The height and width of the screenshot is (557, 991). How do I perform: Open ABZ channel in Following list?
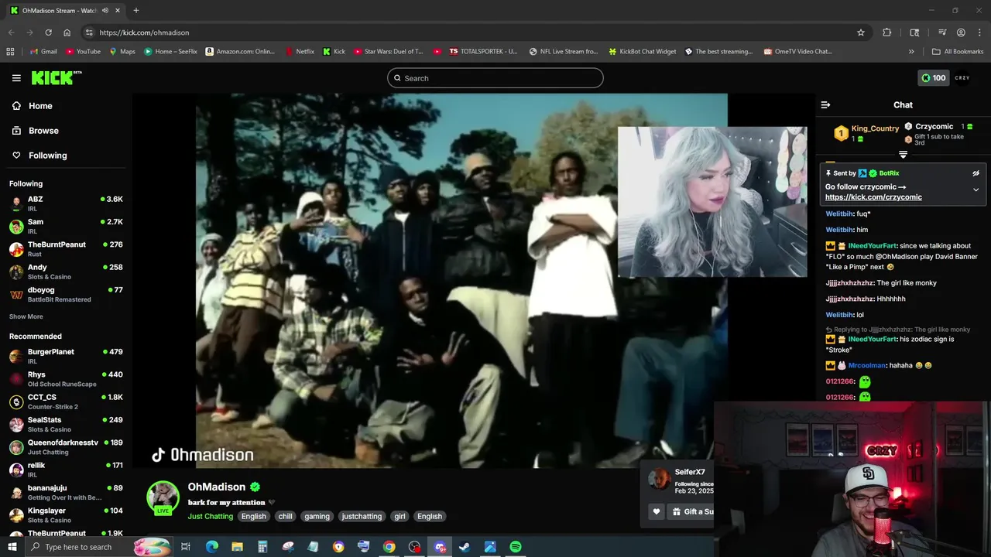click(x=66, y=204)
